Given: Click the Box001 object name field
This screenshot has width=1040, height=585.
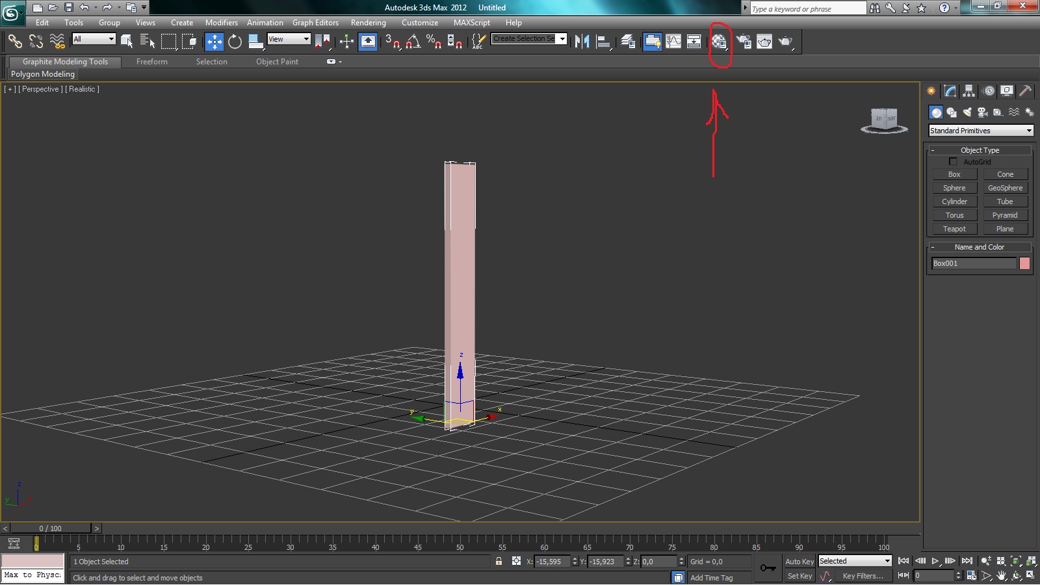Looking at the screenshot, I should 973,263.
